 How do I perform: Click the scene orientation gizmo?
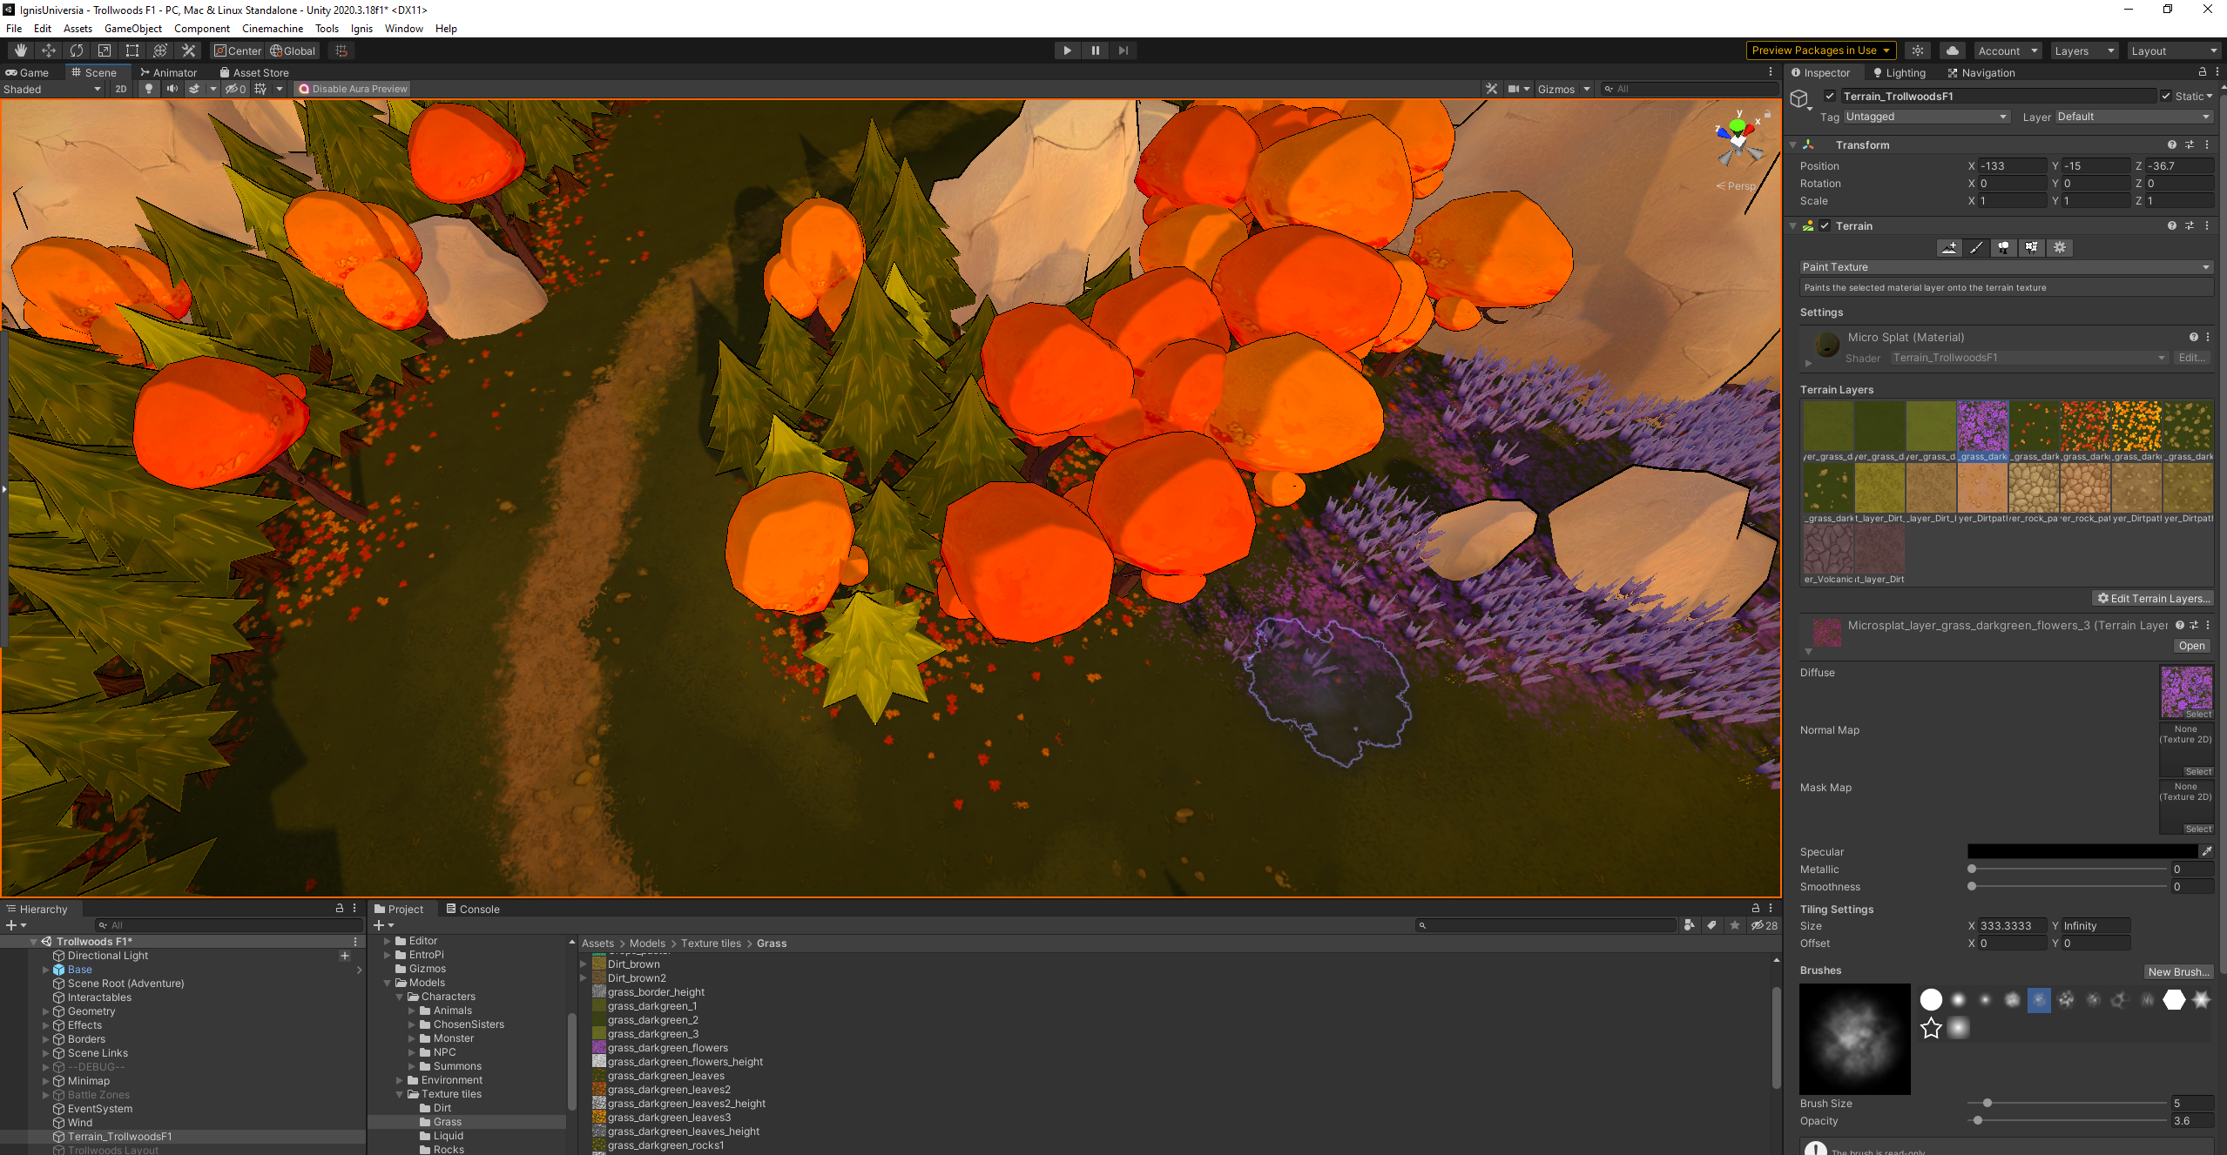point(1738,139)
